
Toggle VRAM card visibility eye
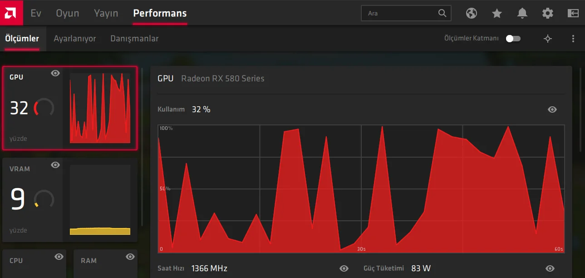(55, 165)
